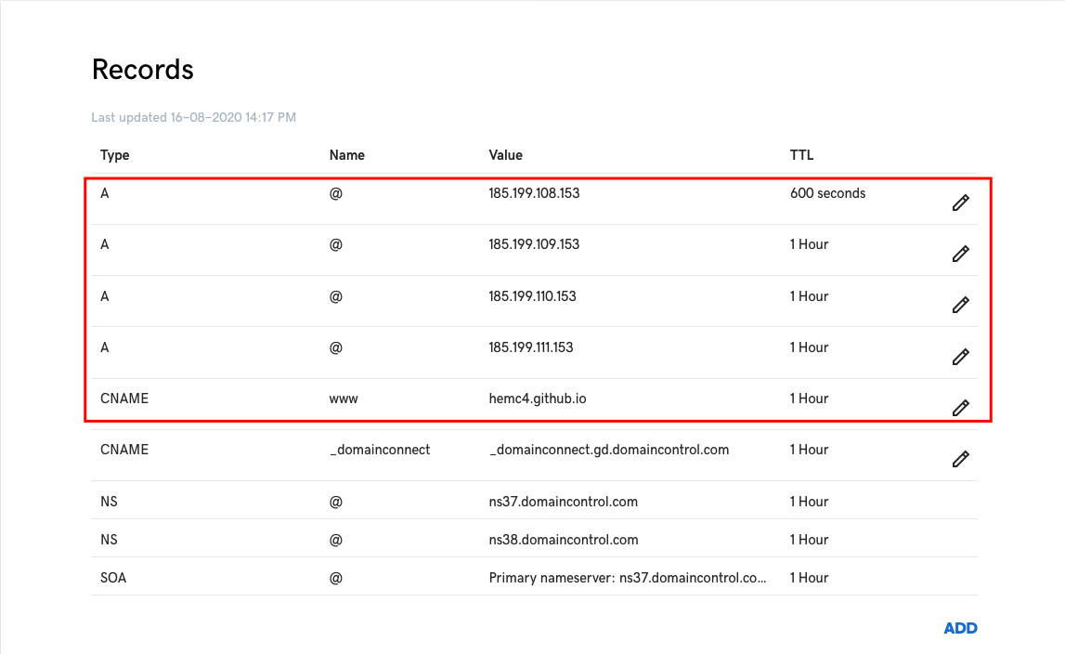The image size is (1065, 654).
Task: Edit the A record 185.199.110.153
Action: 960,305
